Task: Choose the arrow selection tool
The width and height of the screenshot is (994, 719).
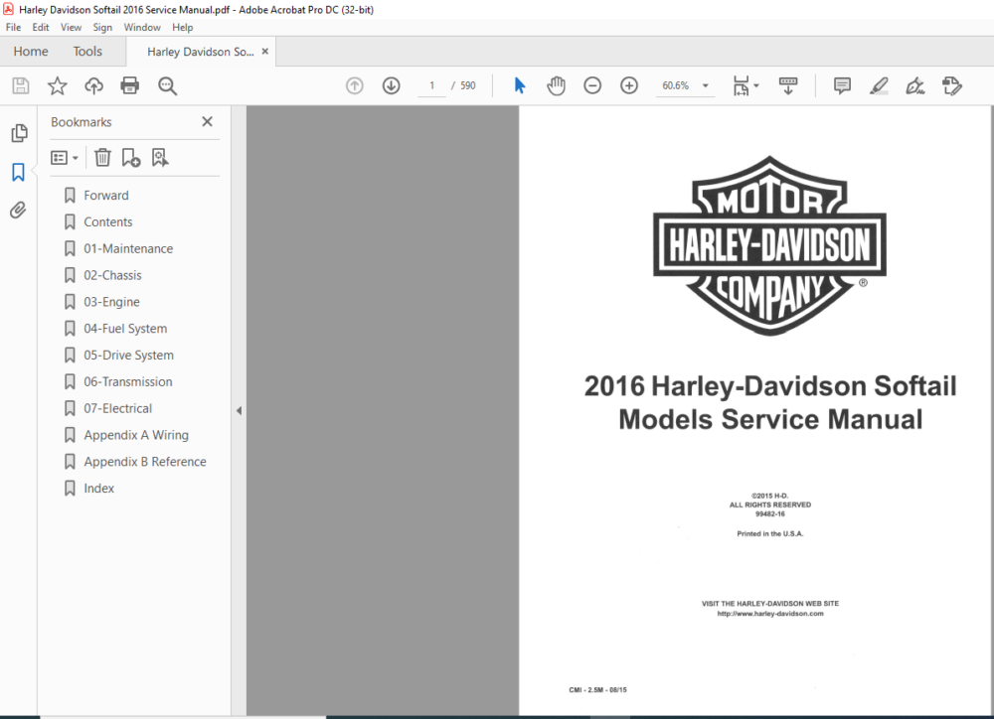Action: tap(520, 85)
